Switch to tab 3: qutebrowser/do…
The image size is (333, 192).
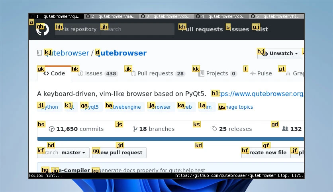[x=167, y=16]
